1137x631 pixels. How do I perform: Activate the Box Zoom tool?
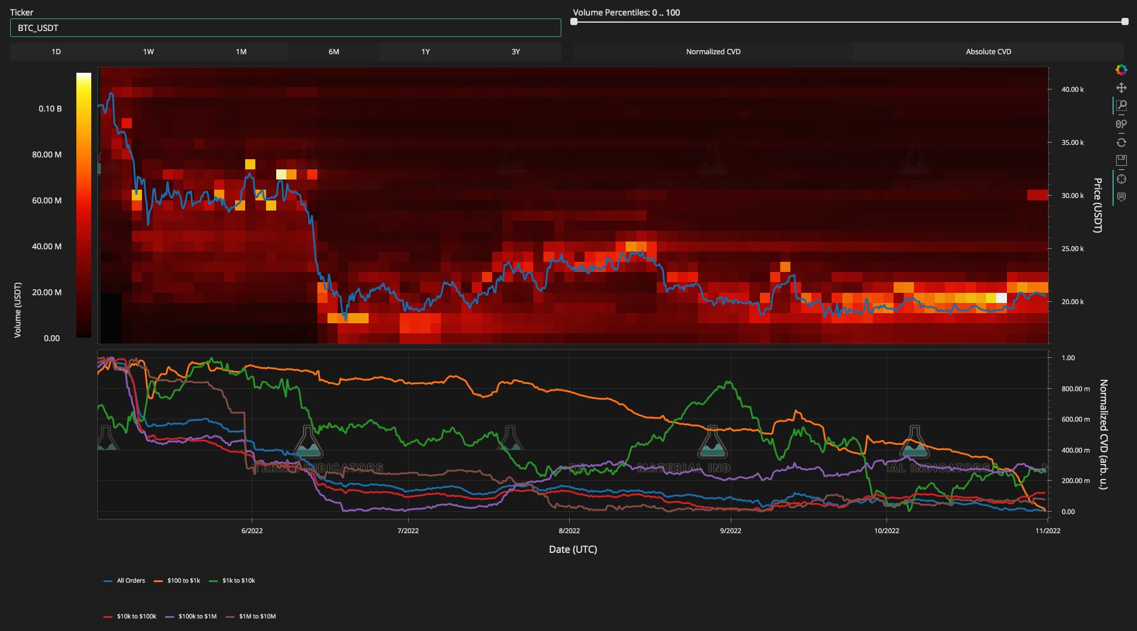[x=1121, y=106]
